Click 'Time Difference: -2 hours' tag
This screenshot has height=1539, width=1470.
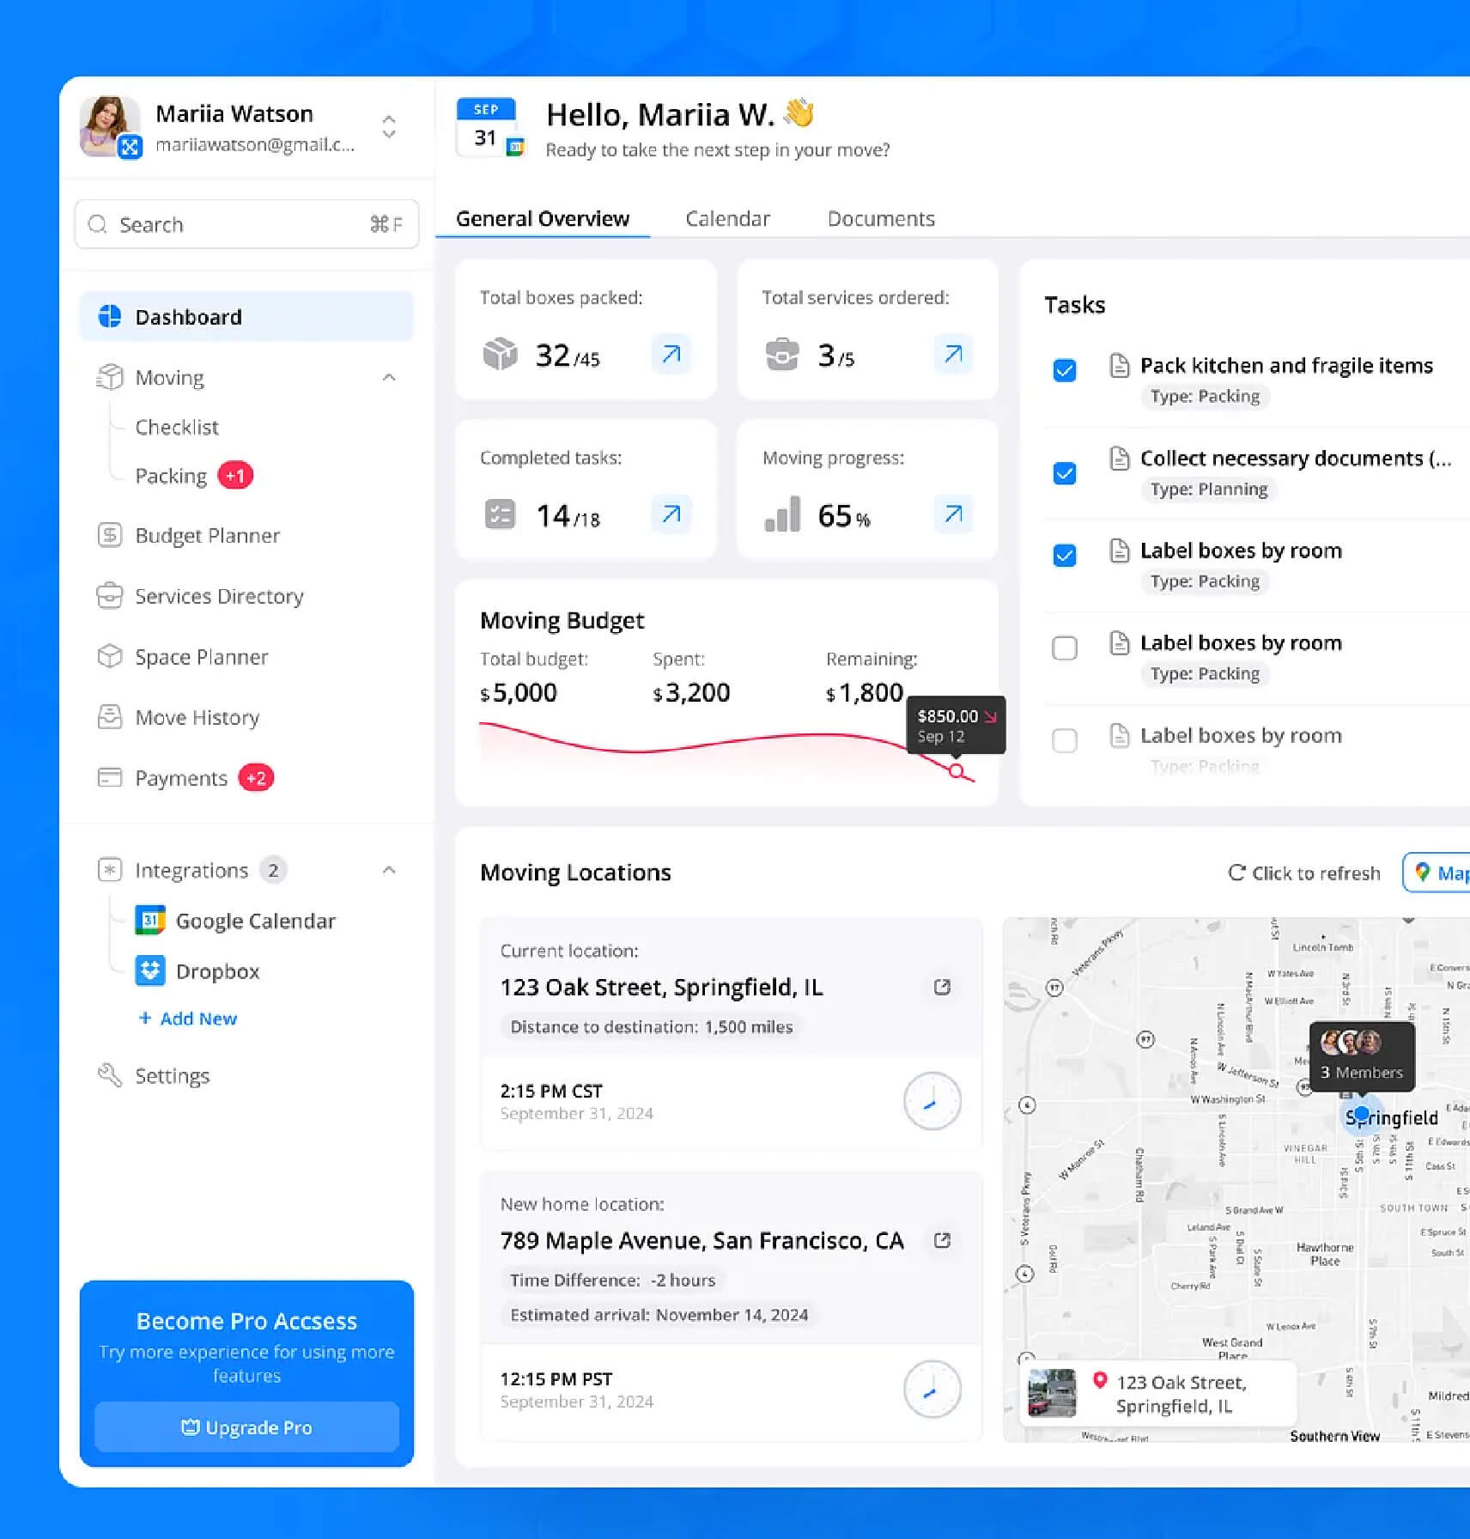tap(613, 1280)
